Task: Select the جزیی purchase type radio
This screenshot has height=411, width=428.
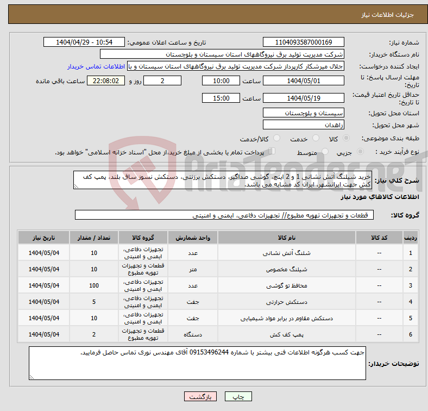Action: click(360, 151)
